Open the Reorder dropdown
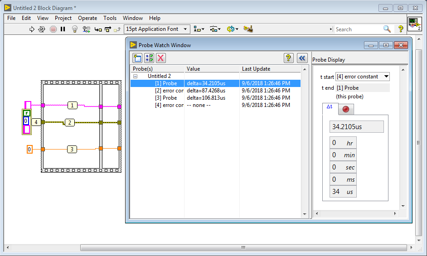 232,29
